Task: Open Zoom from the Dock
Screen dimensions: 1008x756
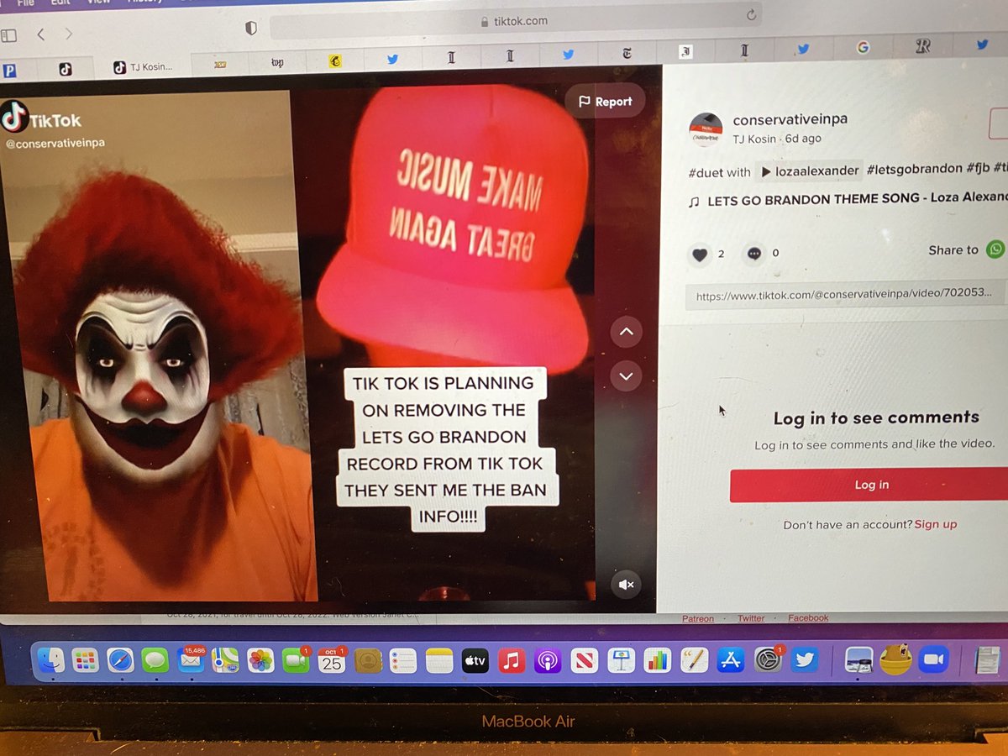Action: [932, 661]
